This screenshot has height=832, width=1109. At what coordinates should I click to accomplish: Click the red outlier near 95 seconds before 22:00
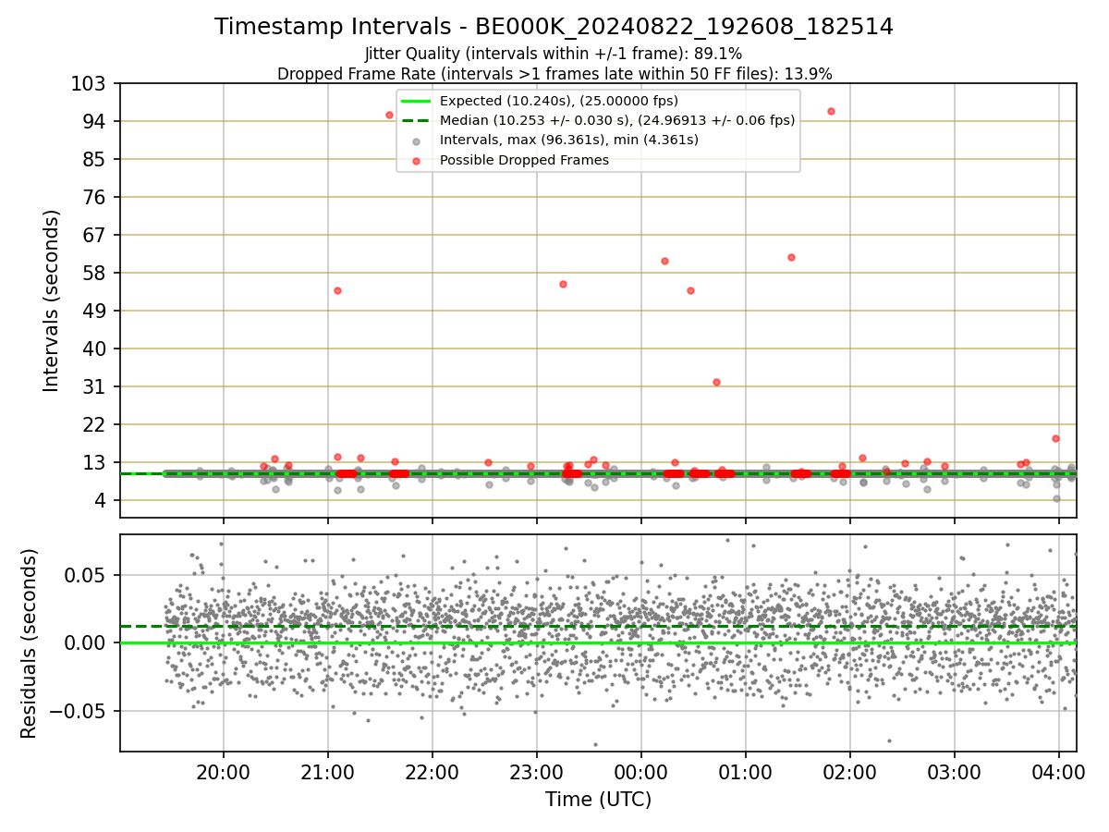tap(389, 115)
